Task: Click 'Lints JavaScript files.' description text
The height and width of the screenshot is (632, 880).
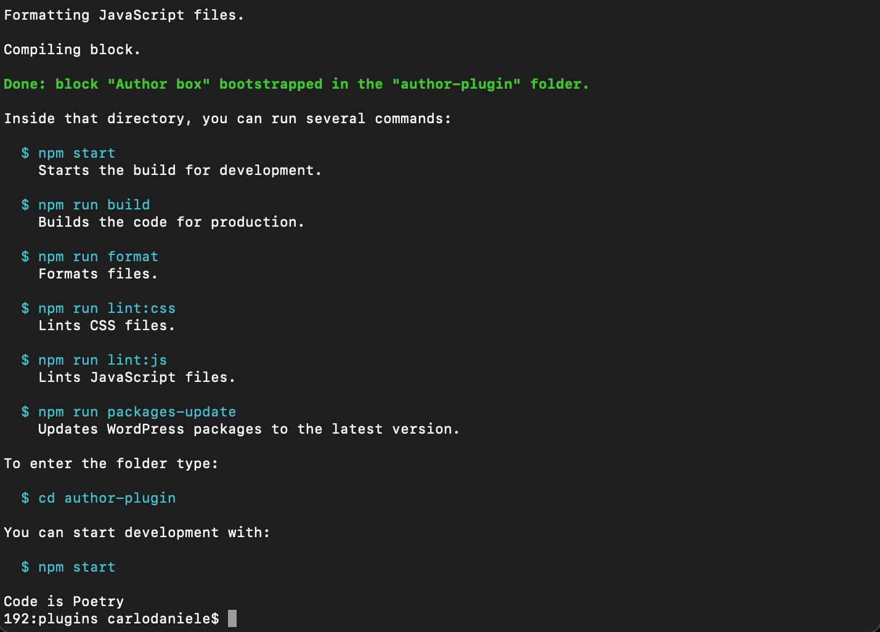Action: pos(137,377)
